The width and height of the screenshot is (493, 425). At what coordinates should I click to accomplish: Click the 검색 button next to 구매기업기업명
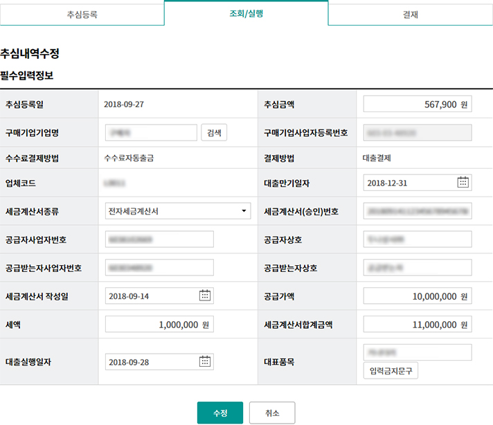pyautogui.click(x=214, y=133)
